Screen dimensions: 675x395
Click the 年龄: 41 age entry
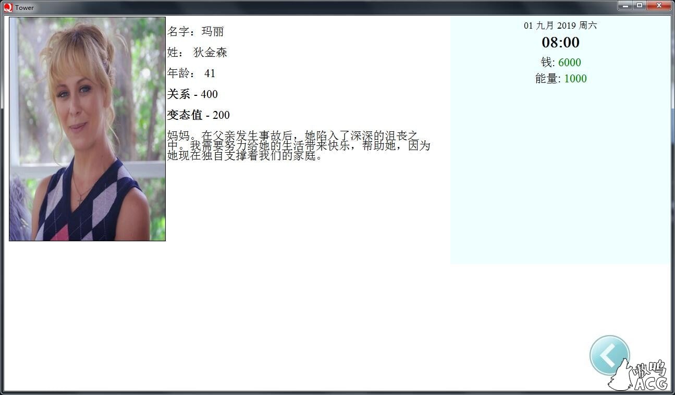pos(191,73)
